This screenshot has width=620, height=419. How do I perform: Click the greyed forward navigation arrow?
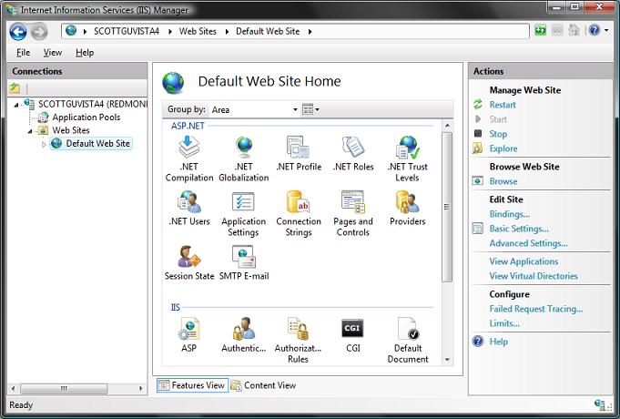(39, 32)
